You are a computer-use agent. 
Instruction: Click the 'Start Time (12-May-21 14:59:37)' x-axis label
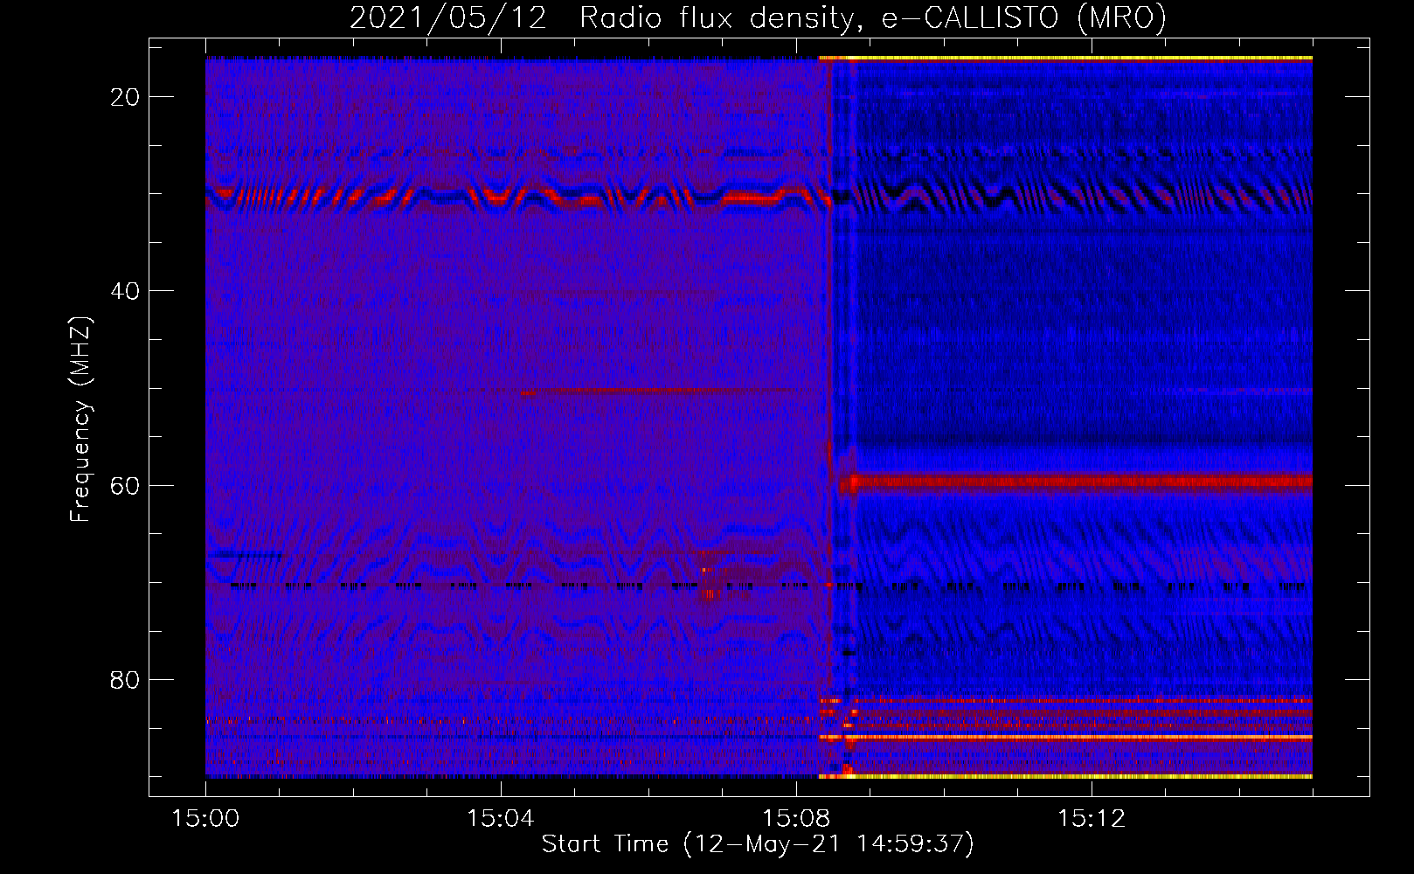758,844
